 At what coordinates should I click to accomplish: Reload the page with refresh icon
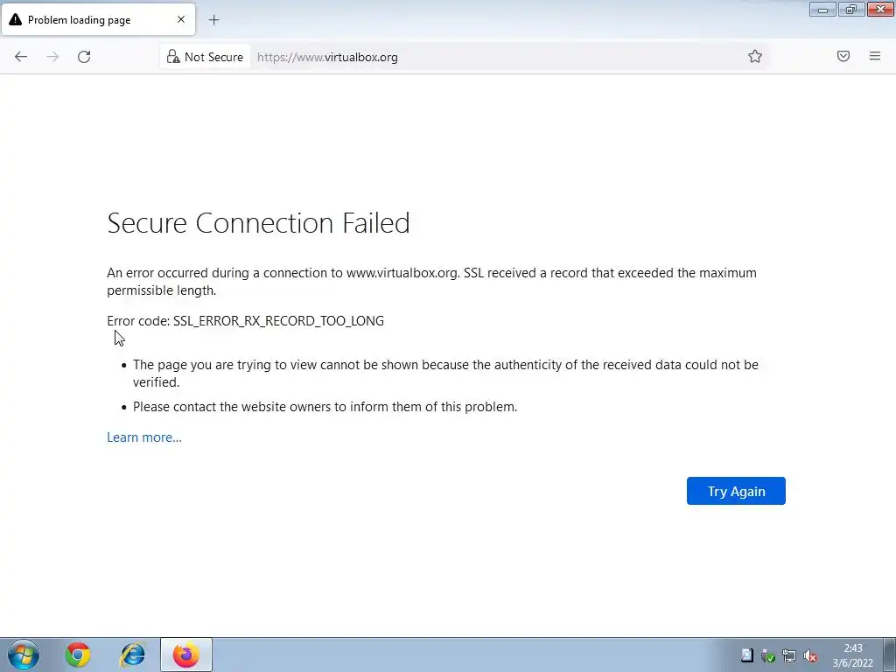[84, 57]
